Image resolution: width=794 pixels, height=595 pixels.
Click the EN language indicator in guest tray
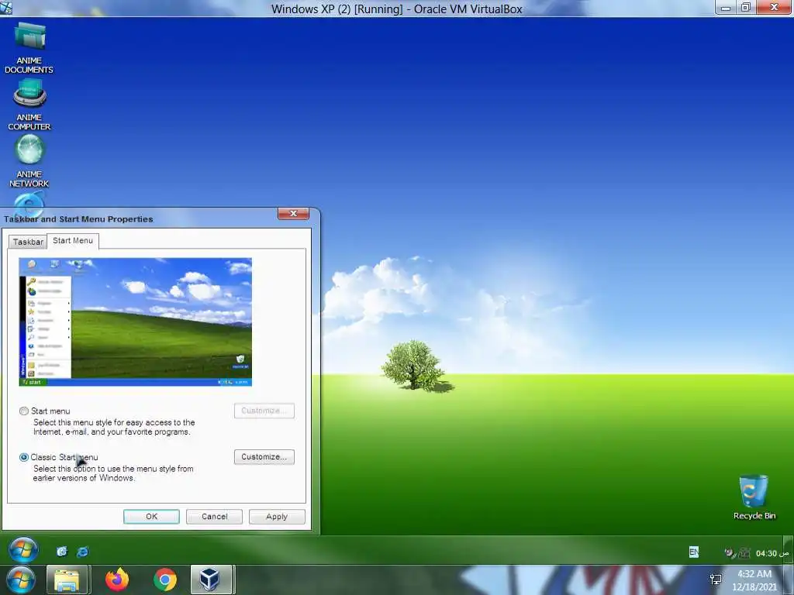tap(694, 552)
